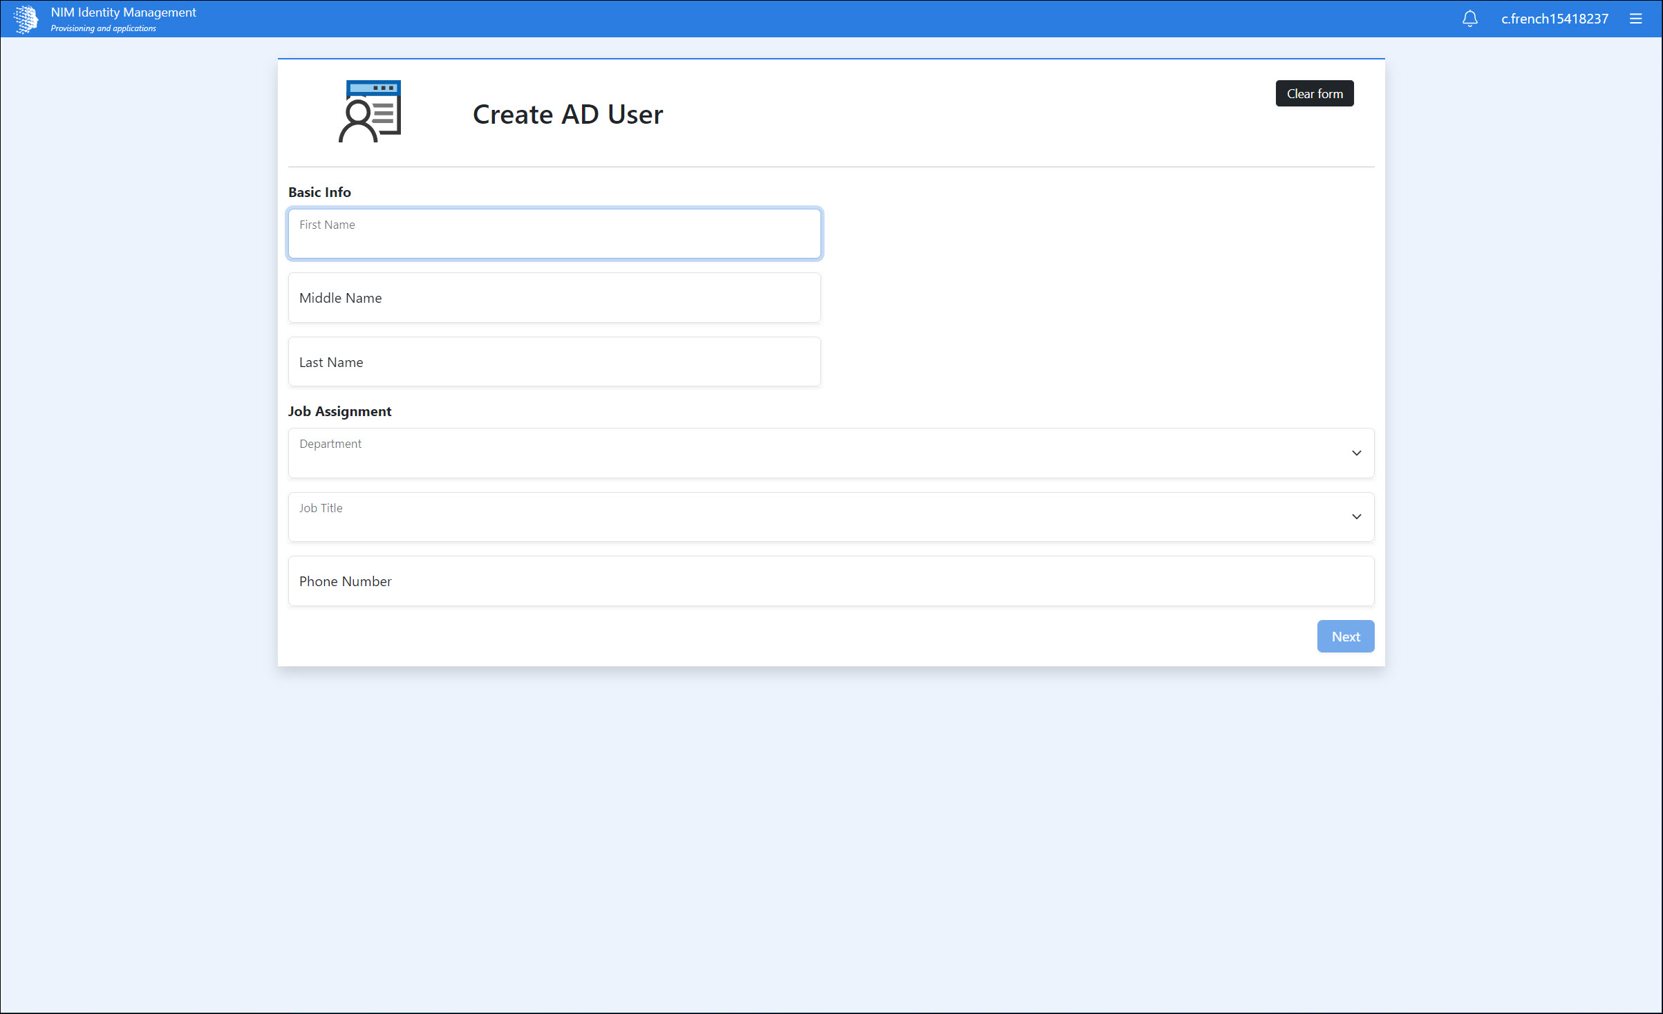The width and height of the screenshot is (1663, 1014).
Task: Click the Create AD User heading
Action: tap(567, 115)
